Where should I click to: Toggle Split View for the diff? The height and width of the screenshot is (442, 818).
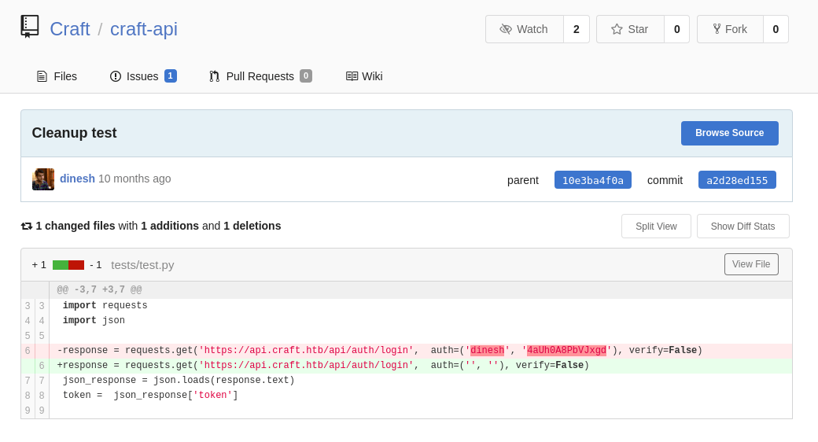[x=656, y=227]
